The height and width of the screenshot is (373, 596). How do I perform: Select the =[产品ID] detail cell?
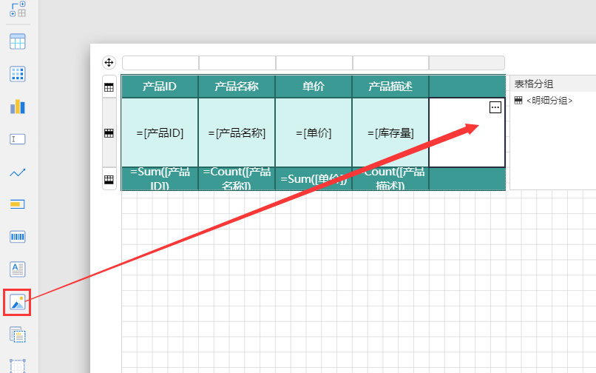click(160, 132)
